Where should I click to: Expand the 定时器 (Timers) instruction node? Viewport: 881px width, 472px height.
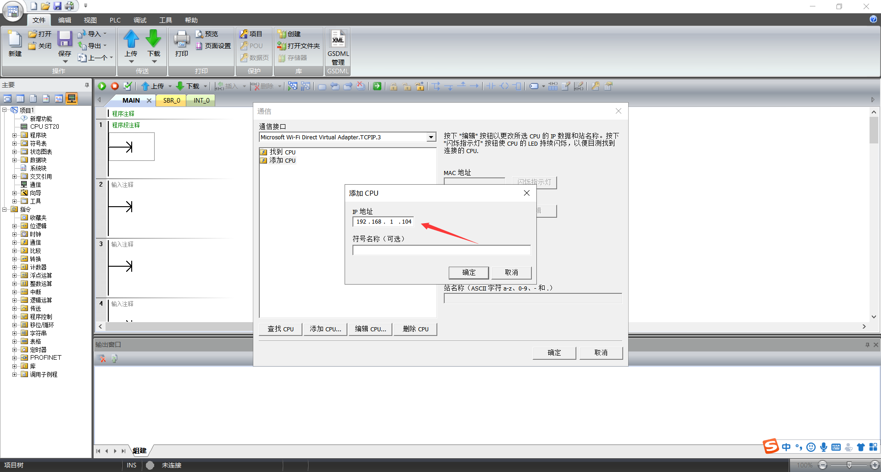pos(14,350)
